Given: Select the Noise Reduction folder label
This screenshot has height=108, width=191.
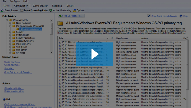Looking at the screenshot, I should 24,23.
